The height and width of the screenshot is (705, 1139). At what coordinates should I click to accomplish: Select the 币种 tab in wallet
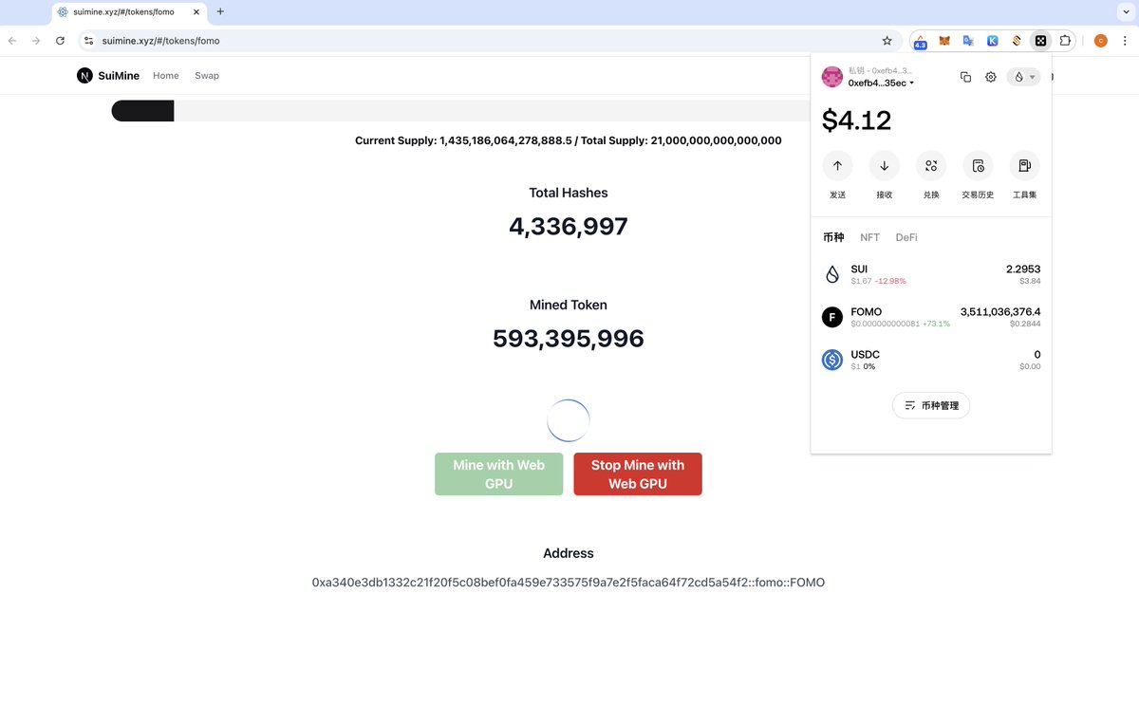pos(833,237)
